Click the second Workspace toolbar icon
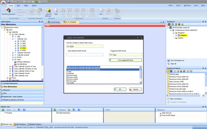This screenshot has height=129, width=207. [x=172, y=24]
